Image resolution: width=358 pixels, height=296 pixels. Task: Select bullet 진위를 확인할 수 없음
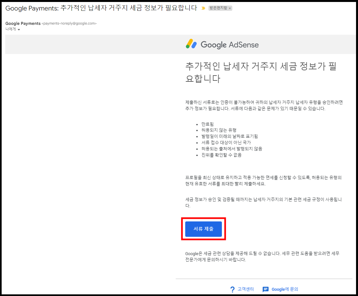(x=222, y=155)
